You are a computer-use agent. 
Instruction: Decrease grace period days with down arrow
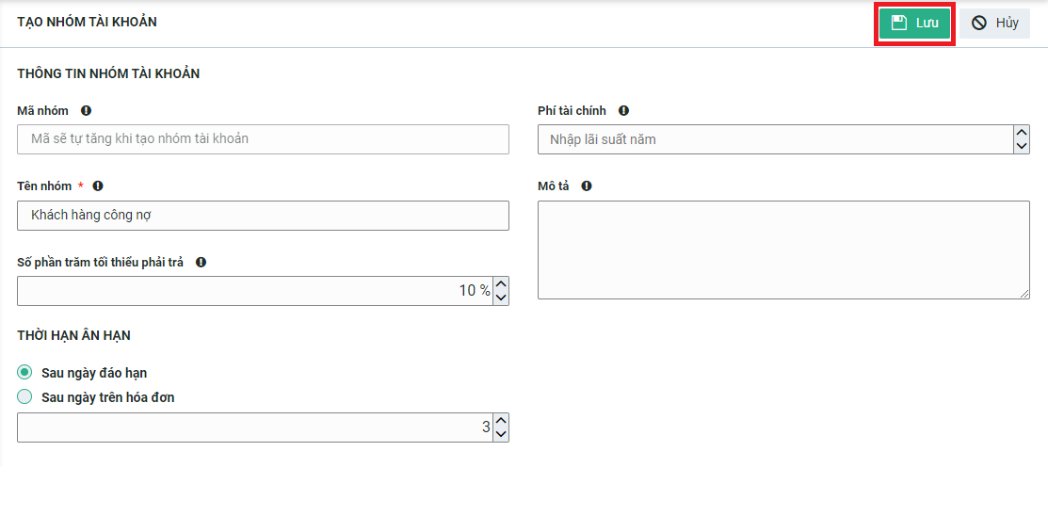[501, 434]
